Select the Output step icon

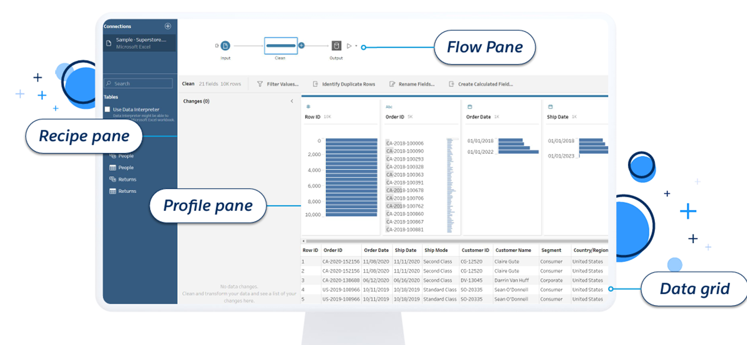tap(336, 46)
